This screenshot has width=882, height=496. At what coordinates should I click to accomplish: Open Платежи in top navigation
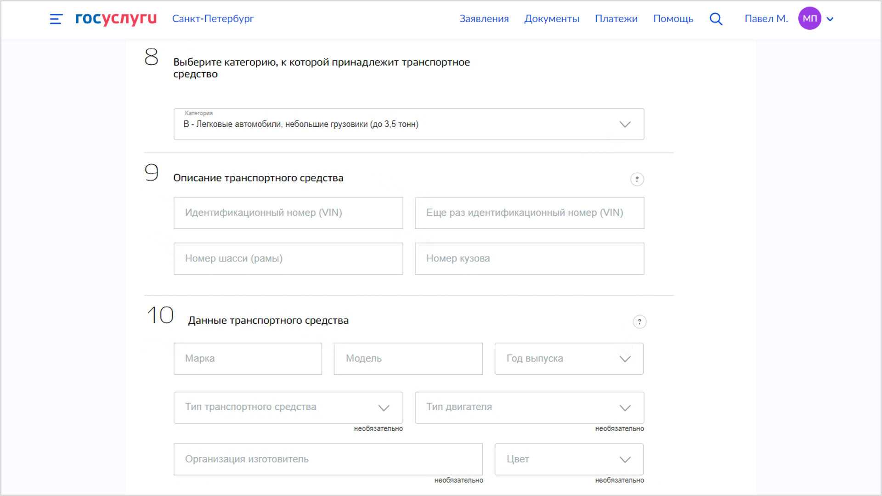[616, 19]
